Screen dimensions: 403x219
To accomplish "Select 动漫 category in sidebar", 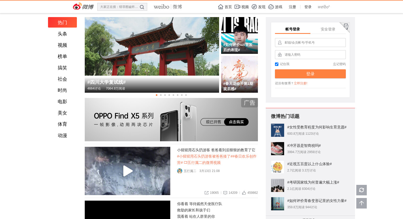I will [62, 135].
